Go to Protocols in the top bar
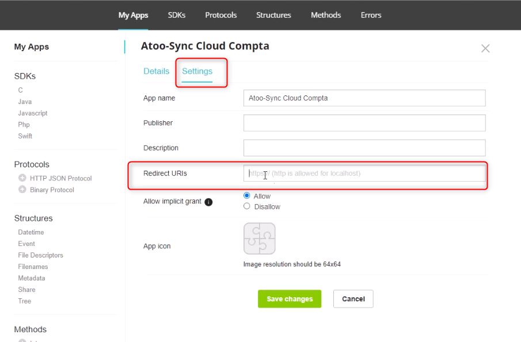This screenshot has height=342, width=521. 221,16
